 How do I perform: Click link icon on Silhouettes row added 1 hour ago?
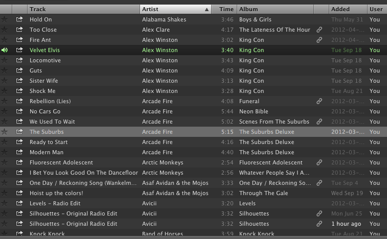coord(319,224)
